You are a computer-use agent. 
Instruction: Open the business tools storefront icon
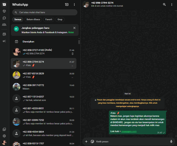click(4, 34)
